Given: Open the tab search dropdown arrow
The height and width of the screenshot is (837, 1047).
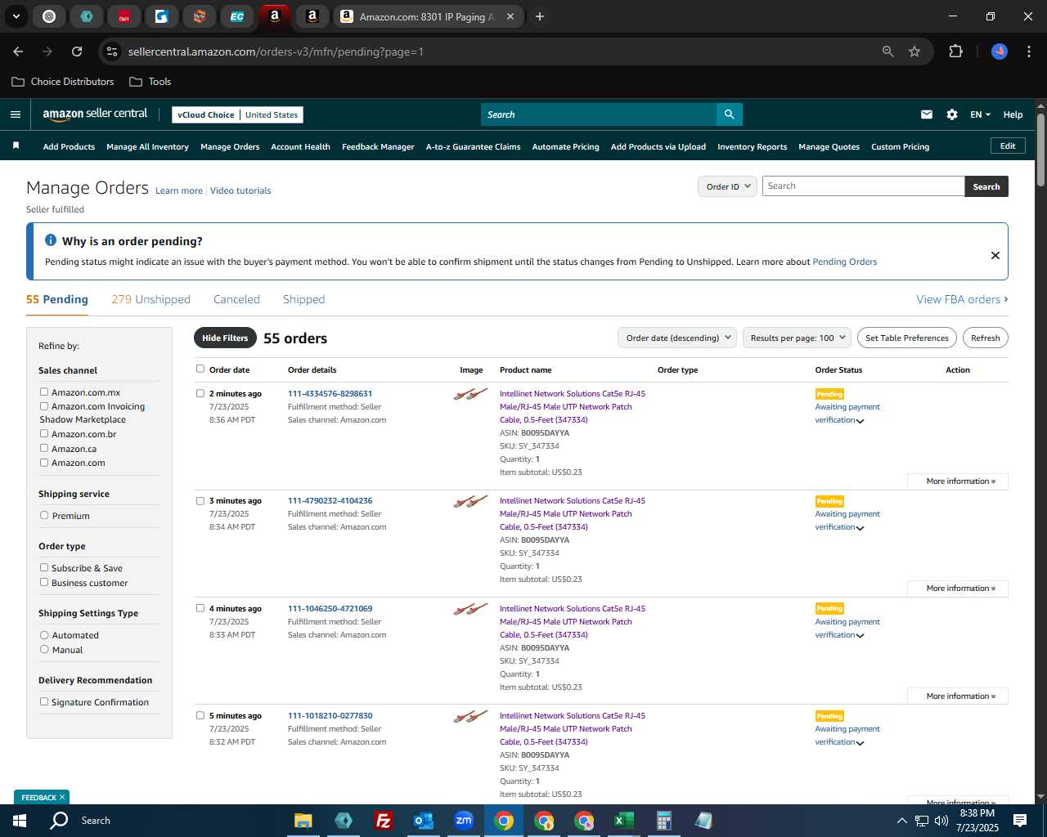Looking at the screenshot, I should point(16,16).
